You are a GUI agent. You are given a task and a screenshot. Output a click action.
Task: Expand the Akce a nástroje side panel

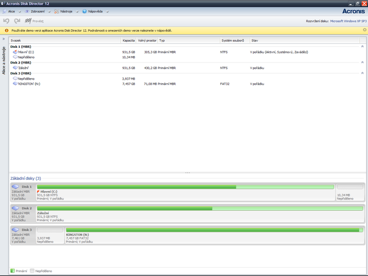tap(4, 39)
